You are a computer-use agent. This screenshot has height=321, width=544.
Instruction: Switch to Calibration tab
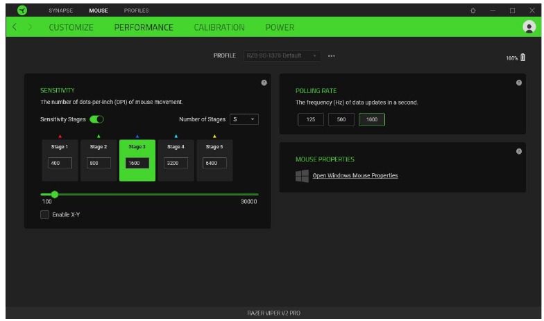point(219,28)
